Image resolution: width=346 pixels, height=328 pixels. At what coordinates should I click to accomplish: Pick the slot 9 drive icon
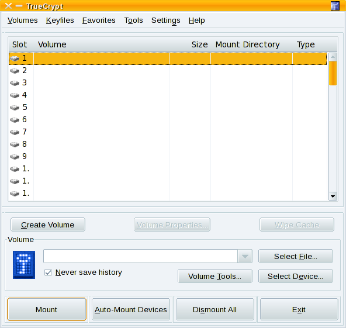(15, 157)
